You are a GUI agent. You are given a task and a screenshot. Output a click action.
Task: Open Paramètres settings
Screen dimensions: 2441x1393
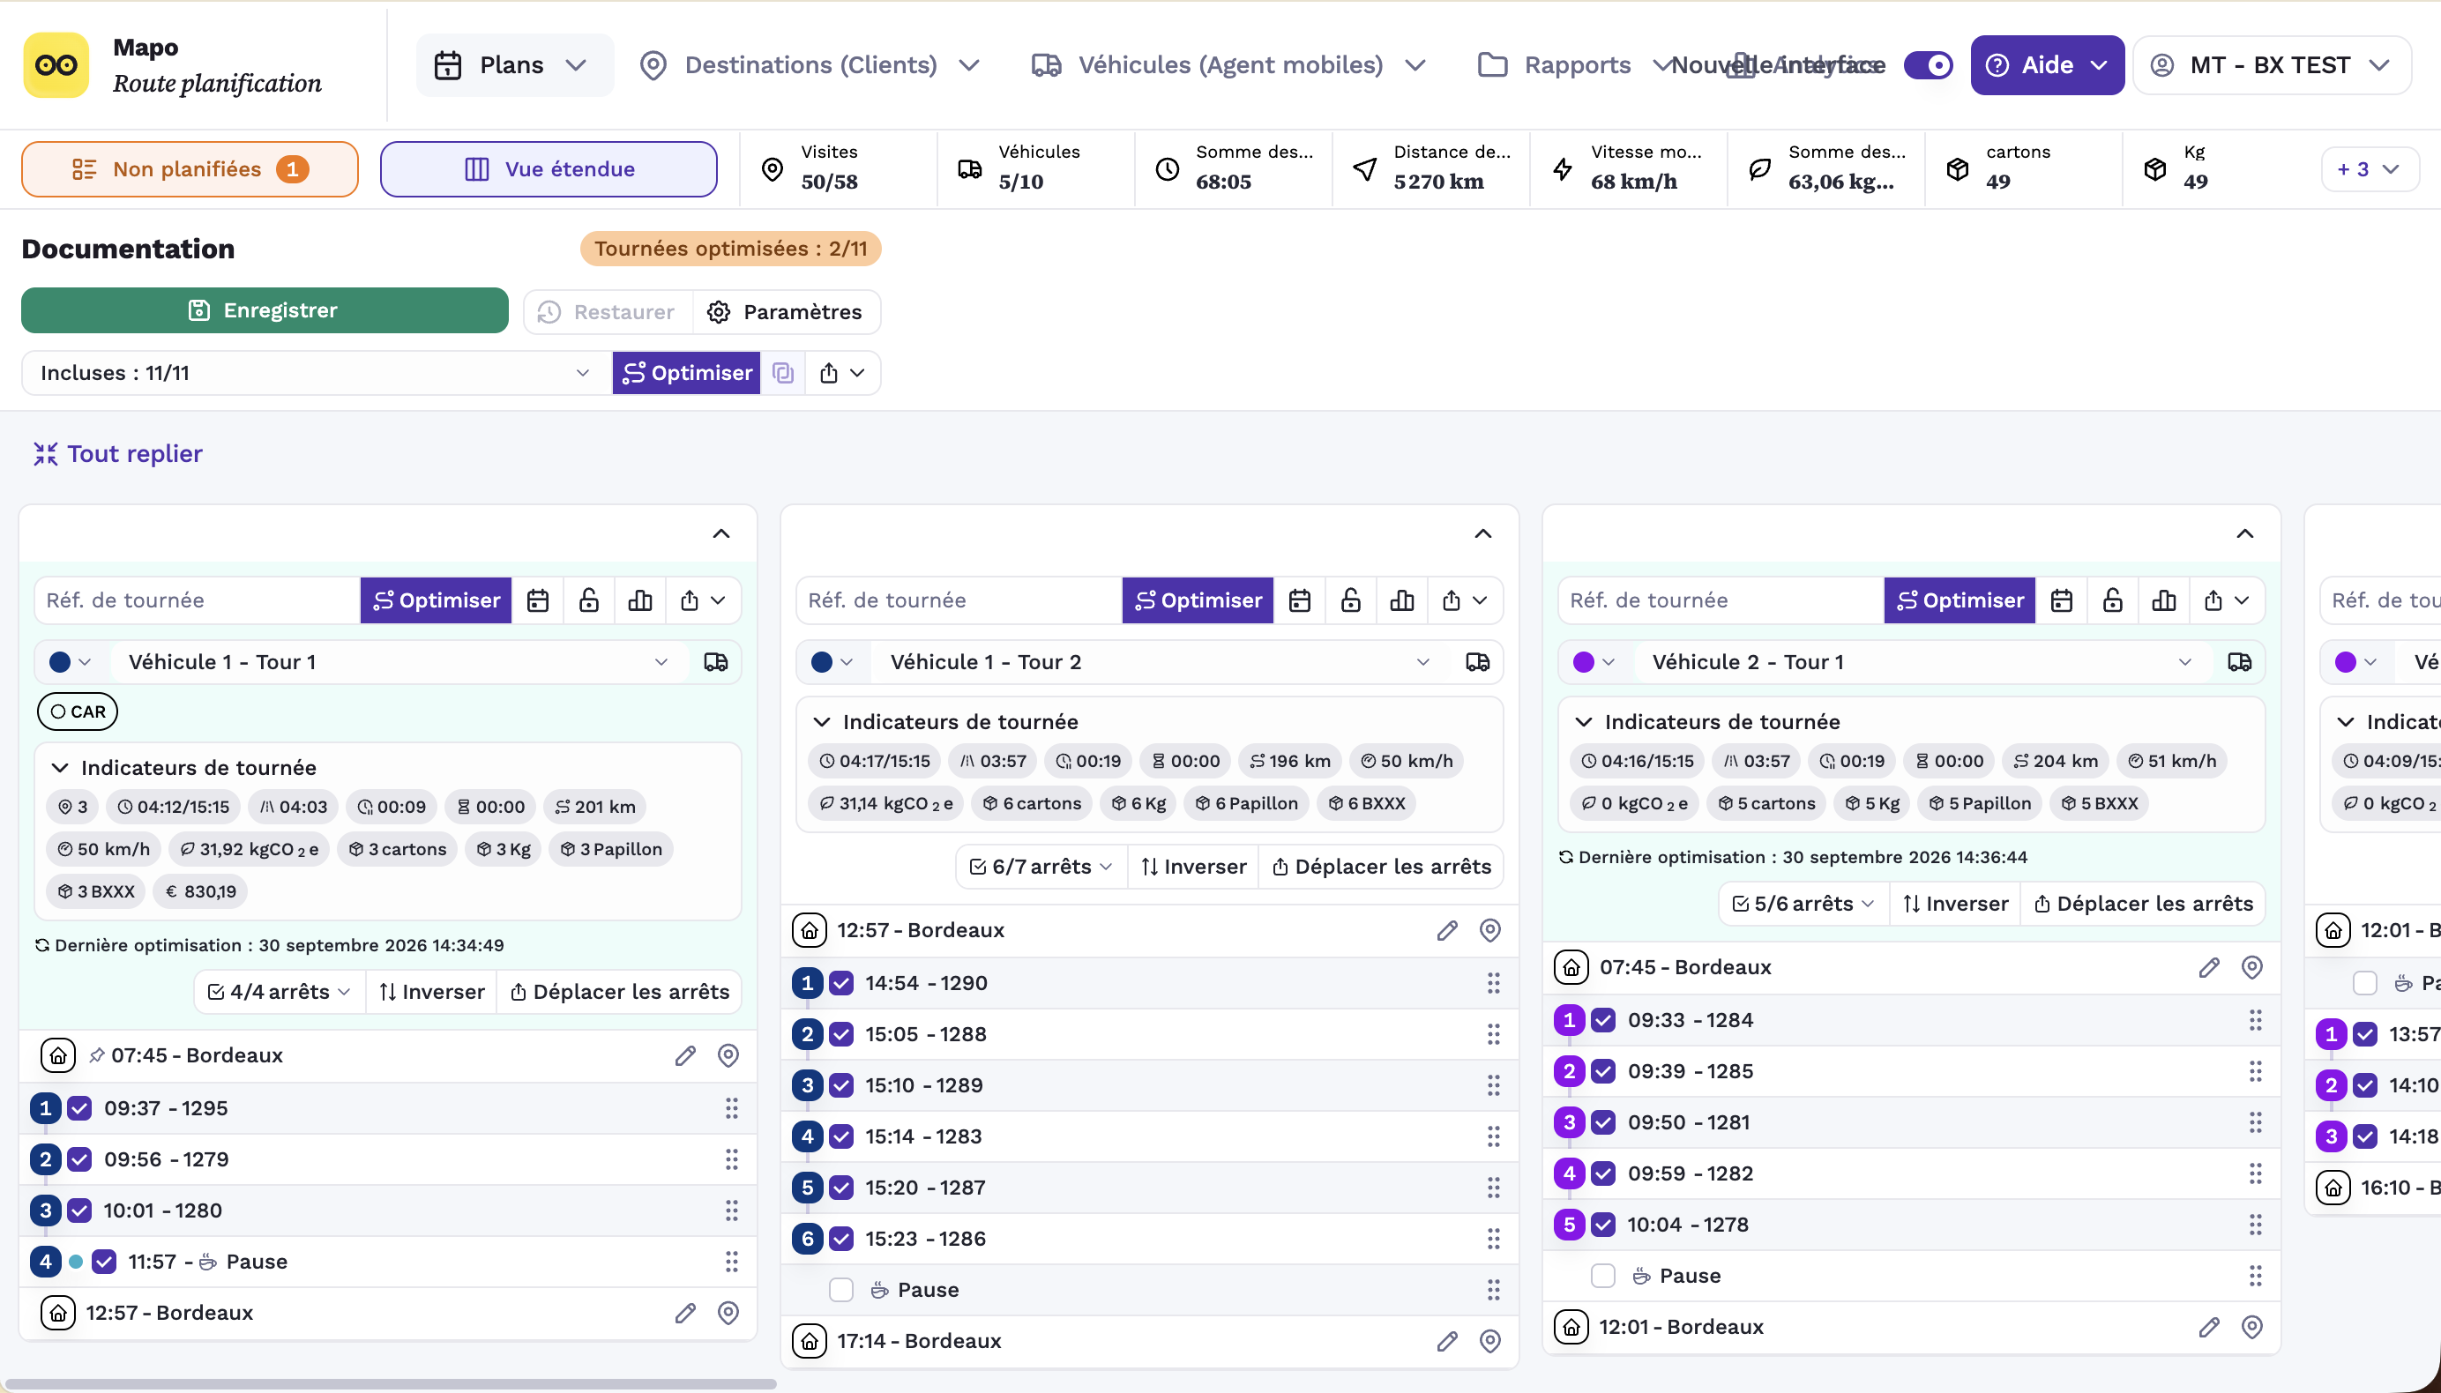786,312
